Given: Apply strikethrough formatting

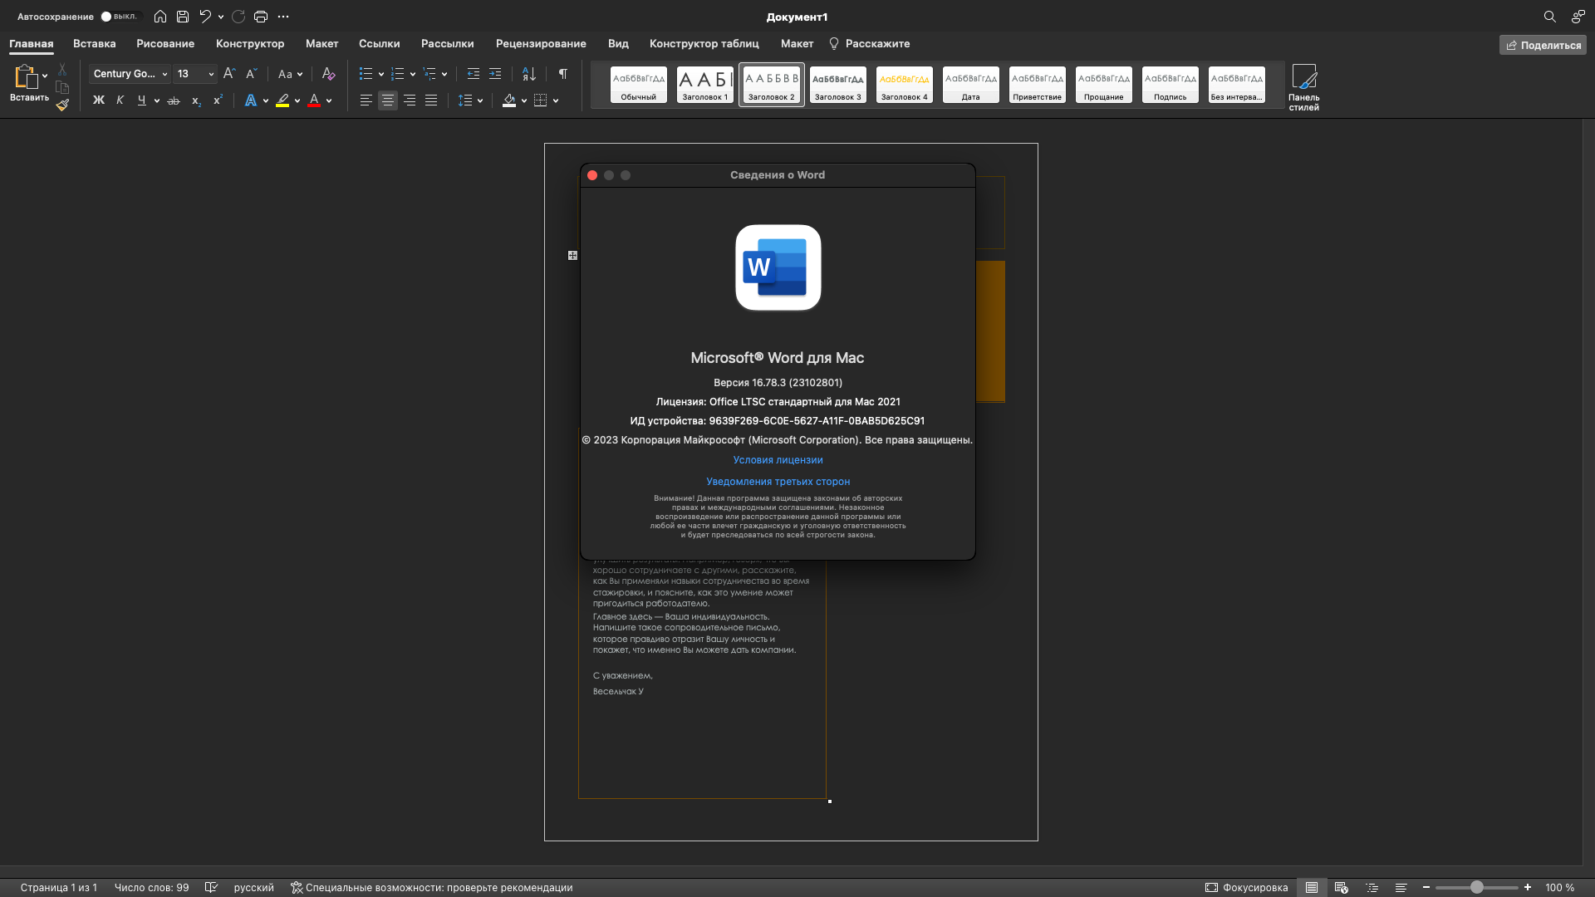Looking at the screenshot, I should point(174,100).
